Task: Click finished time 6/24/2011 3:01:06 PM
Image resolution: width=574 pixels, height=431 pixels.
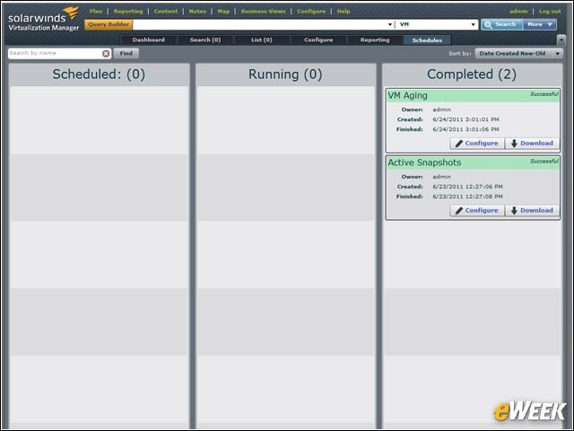Action: click(465, 129)
